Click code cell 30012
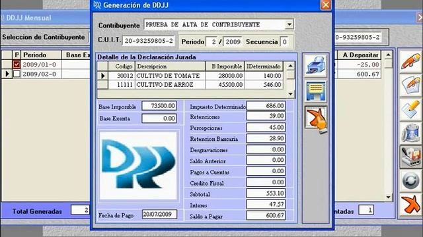423x237 pixels. [122, 76]
